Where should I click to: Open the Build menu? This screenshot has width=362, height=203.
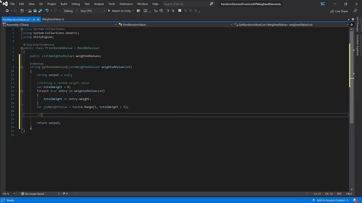(63, 4)
